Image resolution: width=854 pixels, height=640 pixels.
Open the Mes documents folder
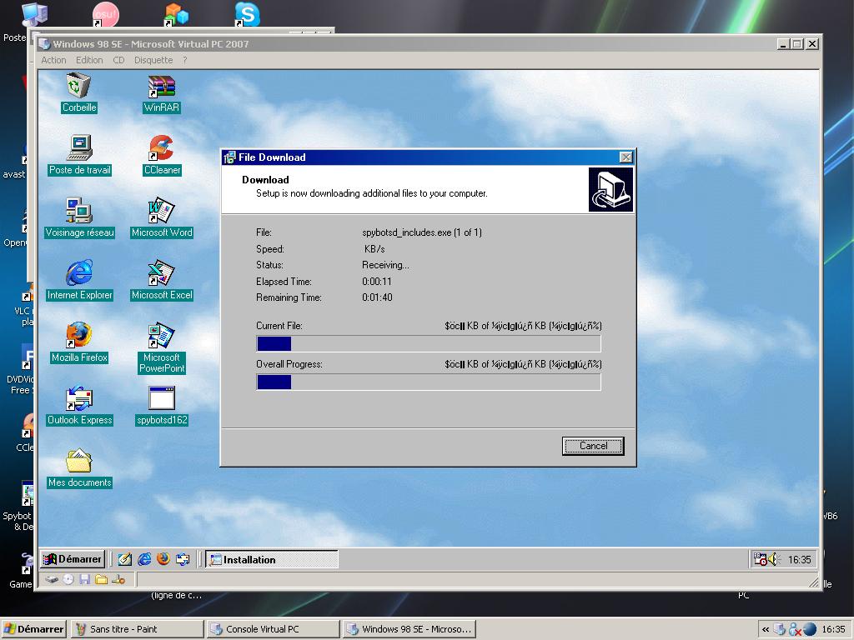[x=78, y=461]
